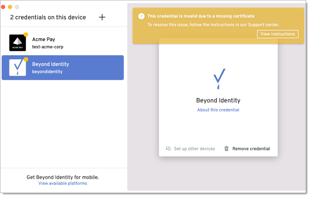Click the Support center instructions message
This screenshot has height=197, width=310.
pos(213,25)
